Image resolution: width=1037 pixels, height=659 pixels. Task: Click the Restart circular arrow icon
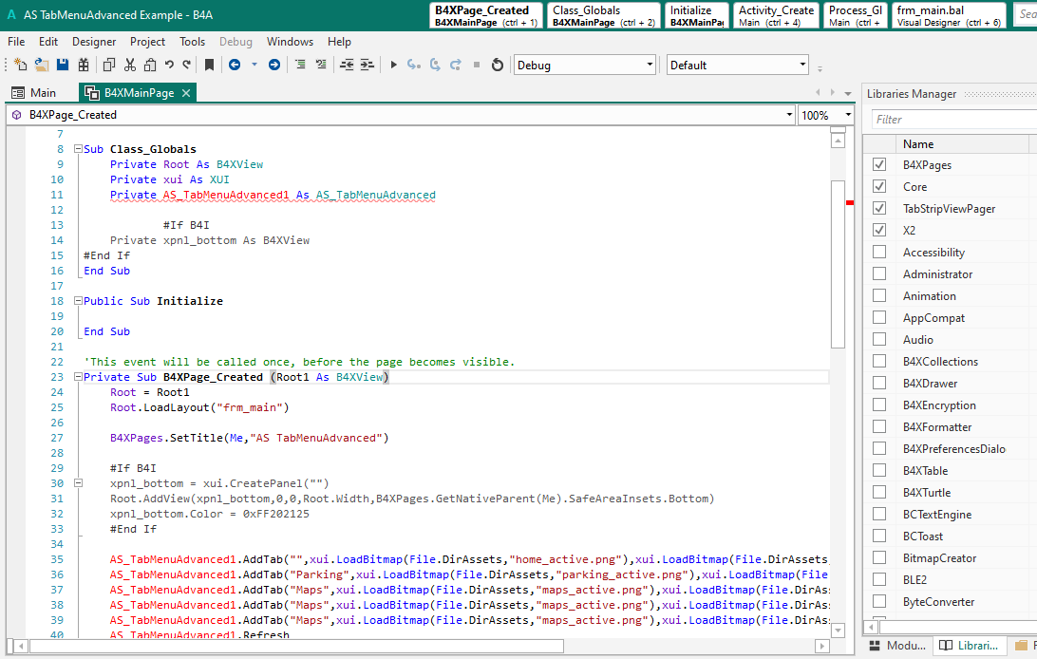click(x=497, y=65)
